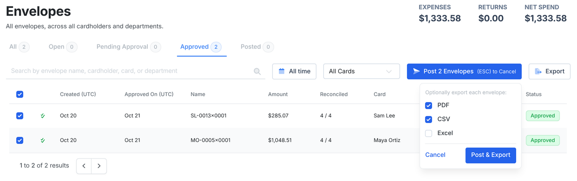Click the 4 / 4 reconciled cell for MO-0005×0001
The image size is (577, 181).
326,140
